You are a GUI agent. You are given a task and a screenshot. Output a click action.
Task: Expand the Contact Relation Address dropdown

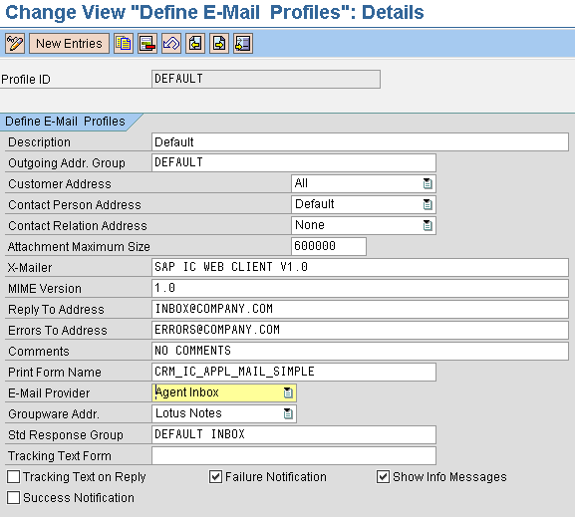click(428, 225)
